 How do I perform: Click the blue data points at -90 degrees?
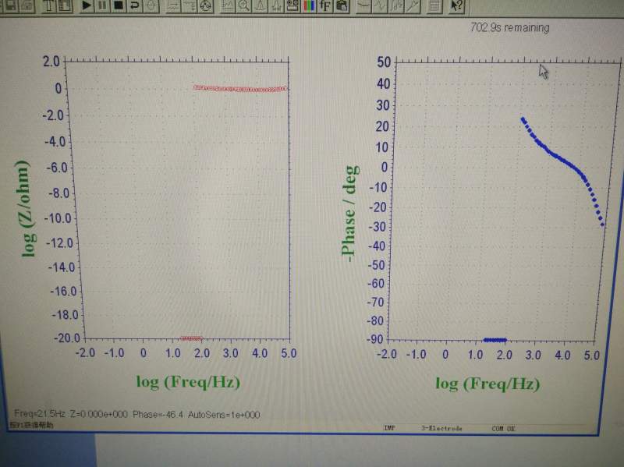click(495, 340)
